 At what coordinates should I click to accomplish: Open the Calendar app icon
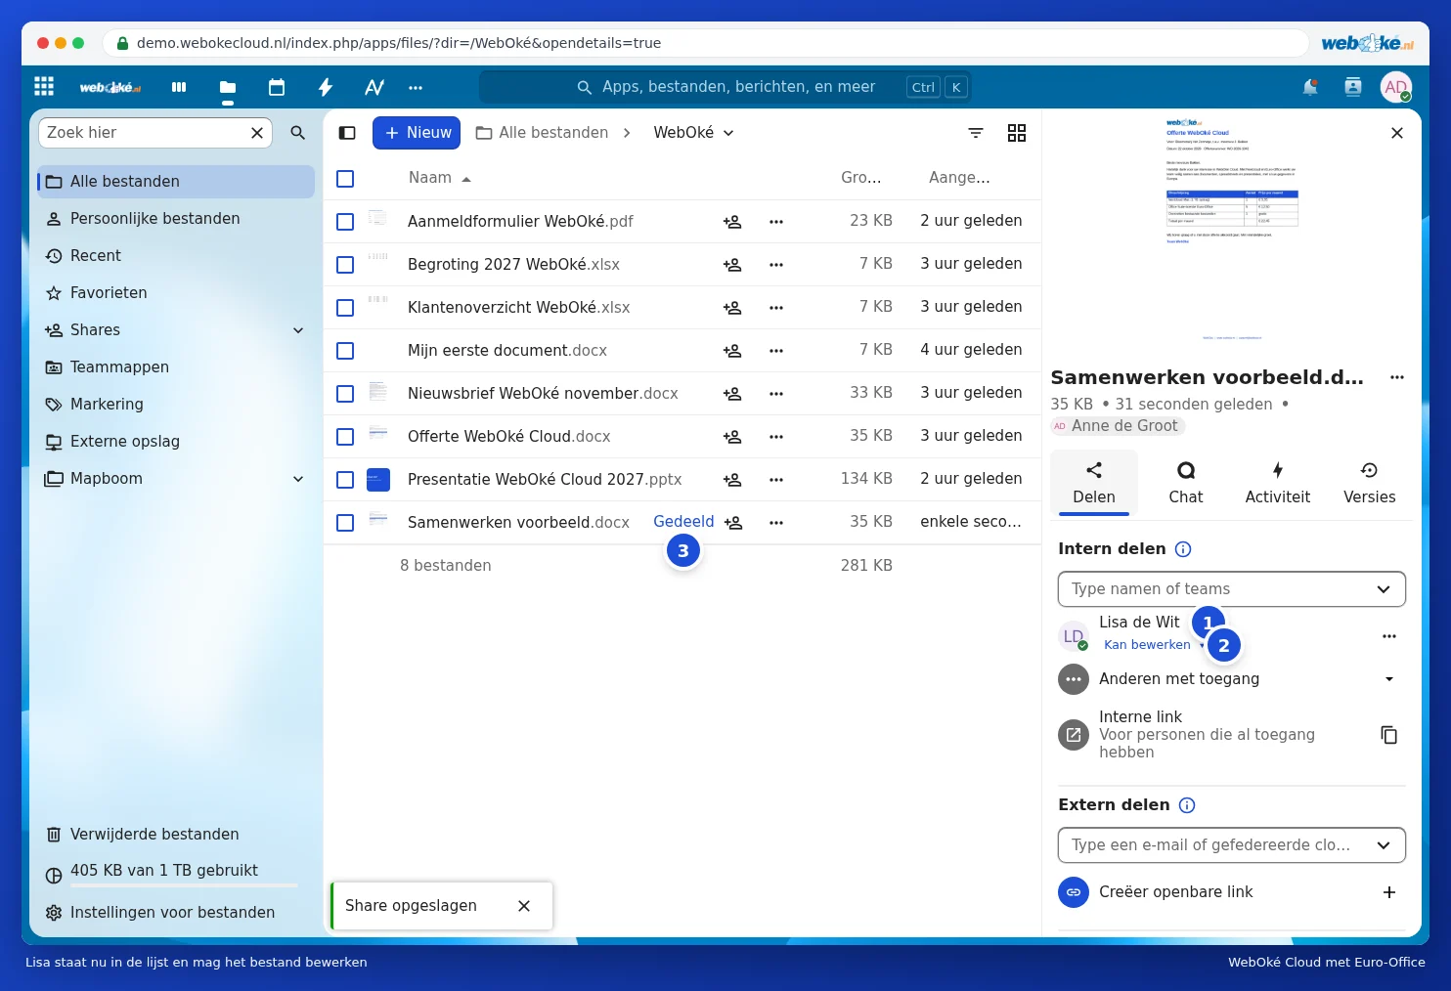tap(277, 87)
